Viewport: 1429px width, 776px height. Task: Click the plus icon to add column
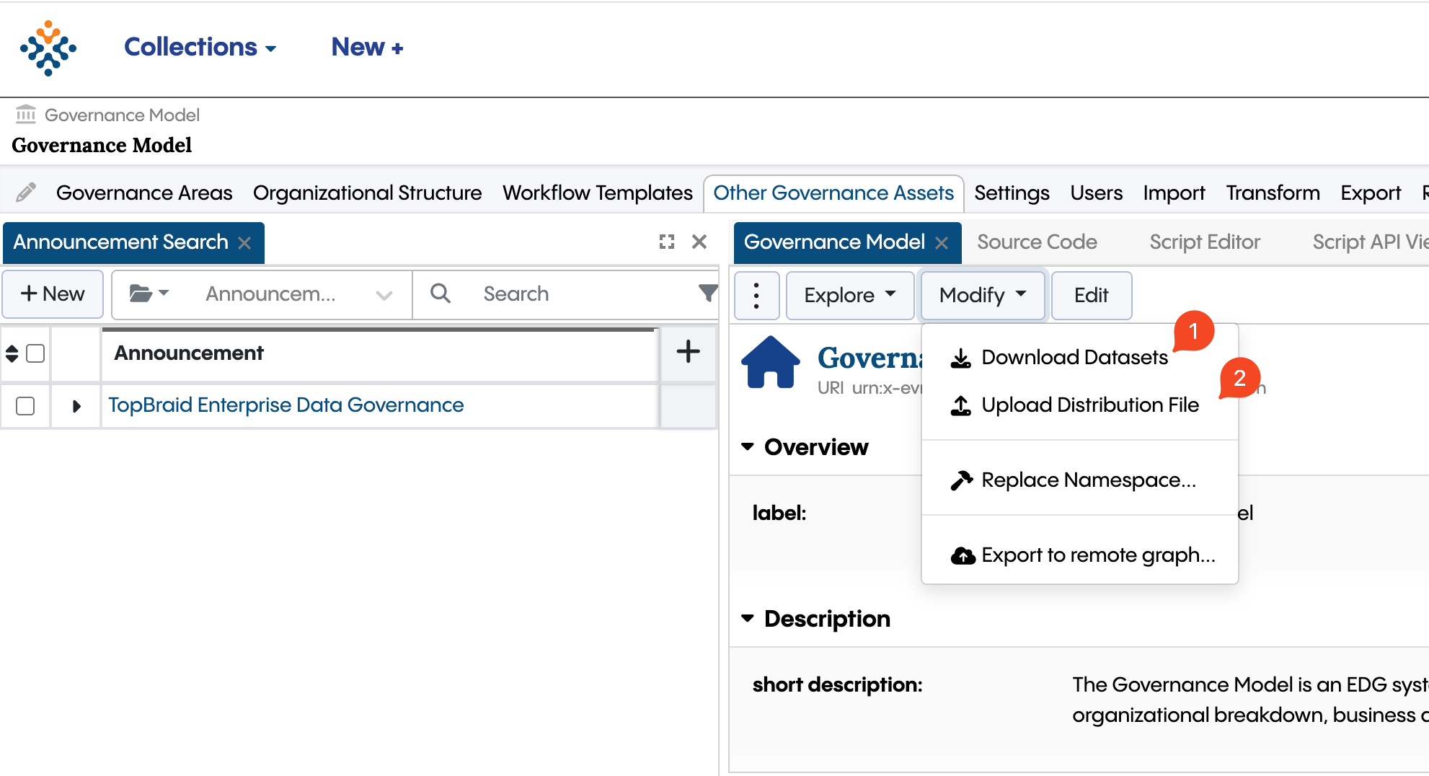[x=688, y=352]
